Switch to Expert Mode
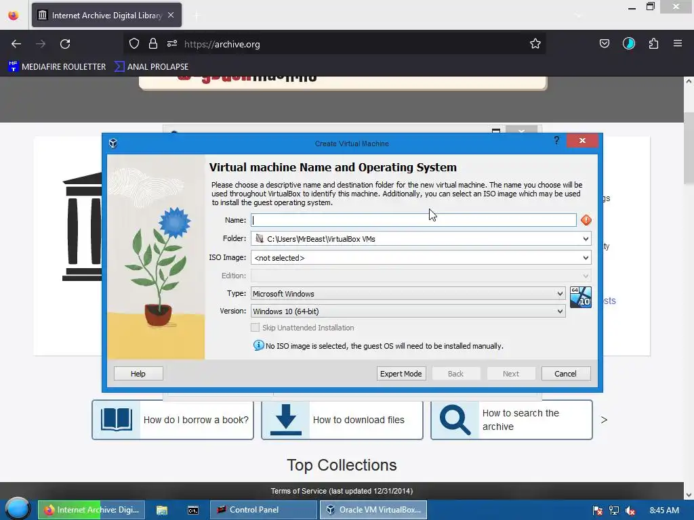This screenshot has height=520, width=694. tap(401, 374)
